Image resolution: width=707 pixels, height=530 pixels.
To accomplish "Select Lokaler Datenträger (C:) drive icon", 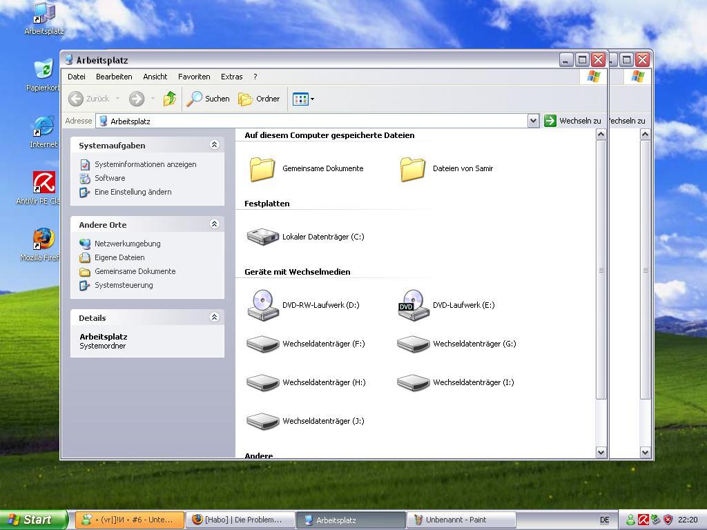I will (x=263, y=237).
